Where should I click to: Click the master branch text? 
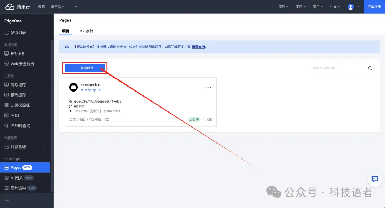click(x=79, y=106)
